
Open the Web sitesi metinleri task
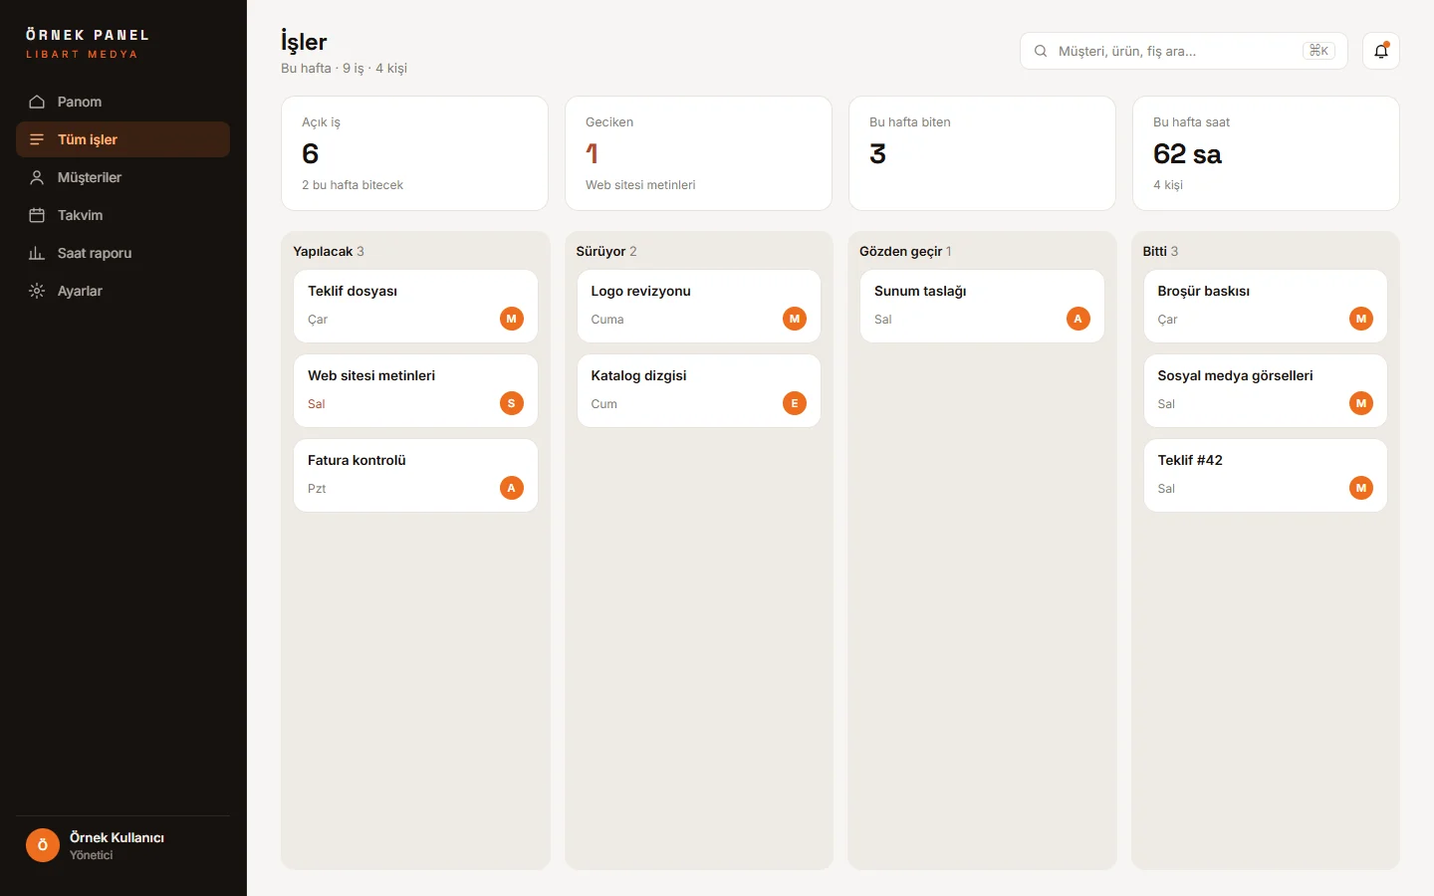(415, 391)
